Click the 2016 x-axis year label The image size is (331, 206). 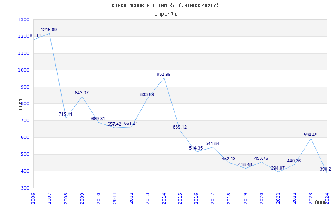tap(197, 198)
